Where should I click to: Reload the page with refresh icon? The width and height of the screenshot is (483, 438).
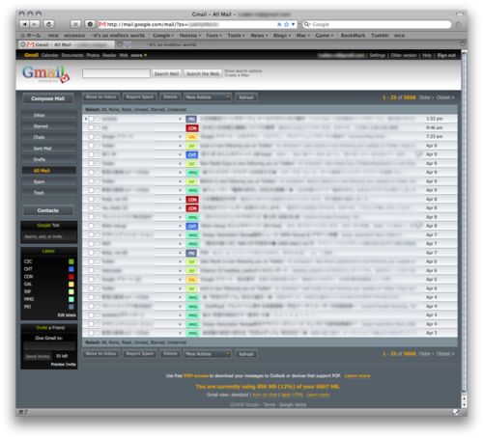point(48,24)
